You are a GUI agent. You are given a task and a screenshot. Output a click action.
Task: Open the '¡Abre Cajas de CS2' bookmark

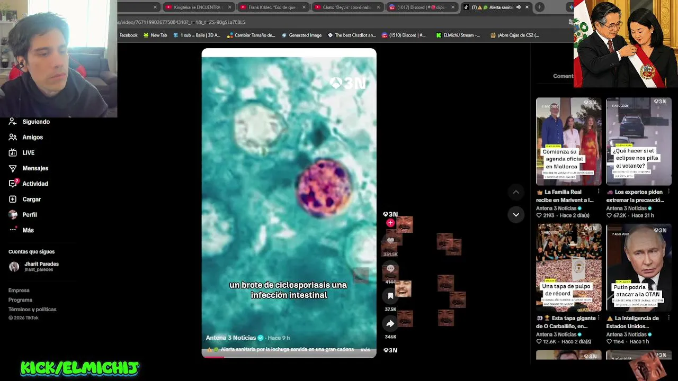[514, 35]
